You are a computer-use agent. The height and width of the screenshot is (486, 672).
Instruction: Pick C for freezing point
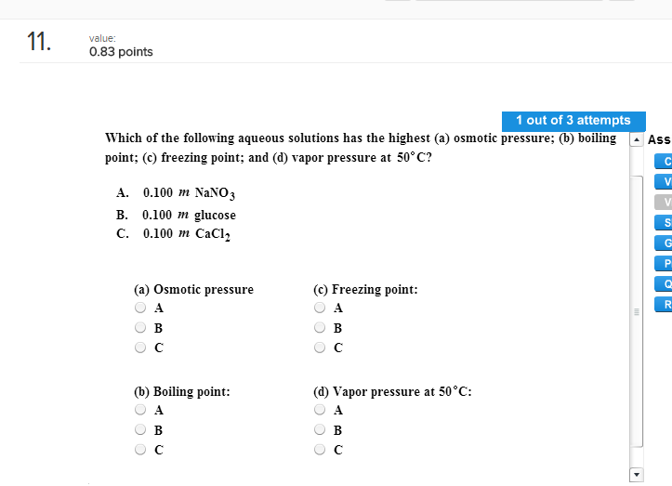click(320, 348)
